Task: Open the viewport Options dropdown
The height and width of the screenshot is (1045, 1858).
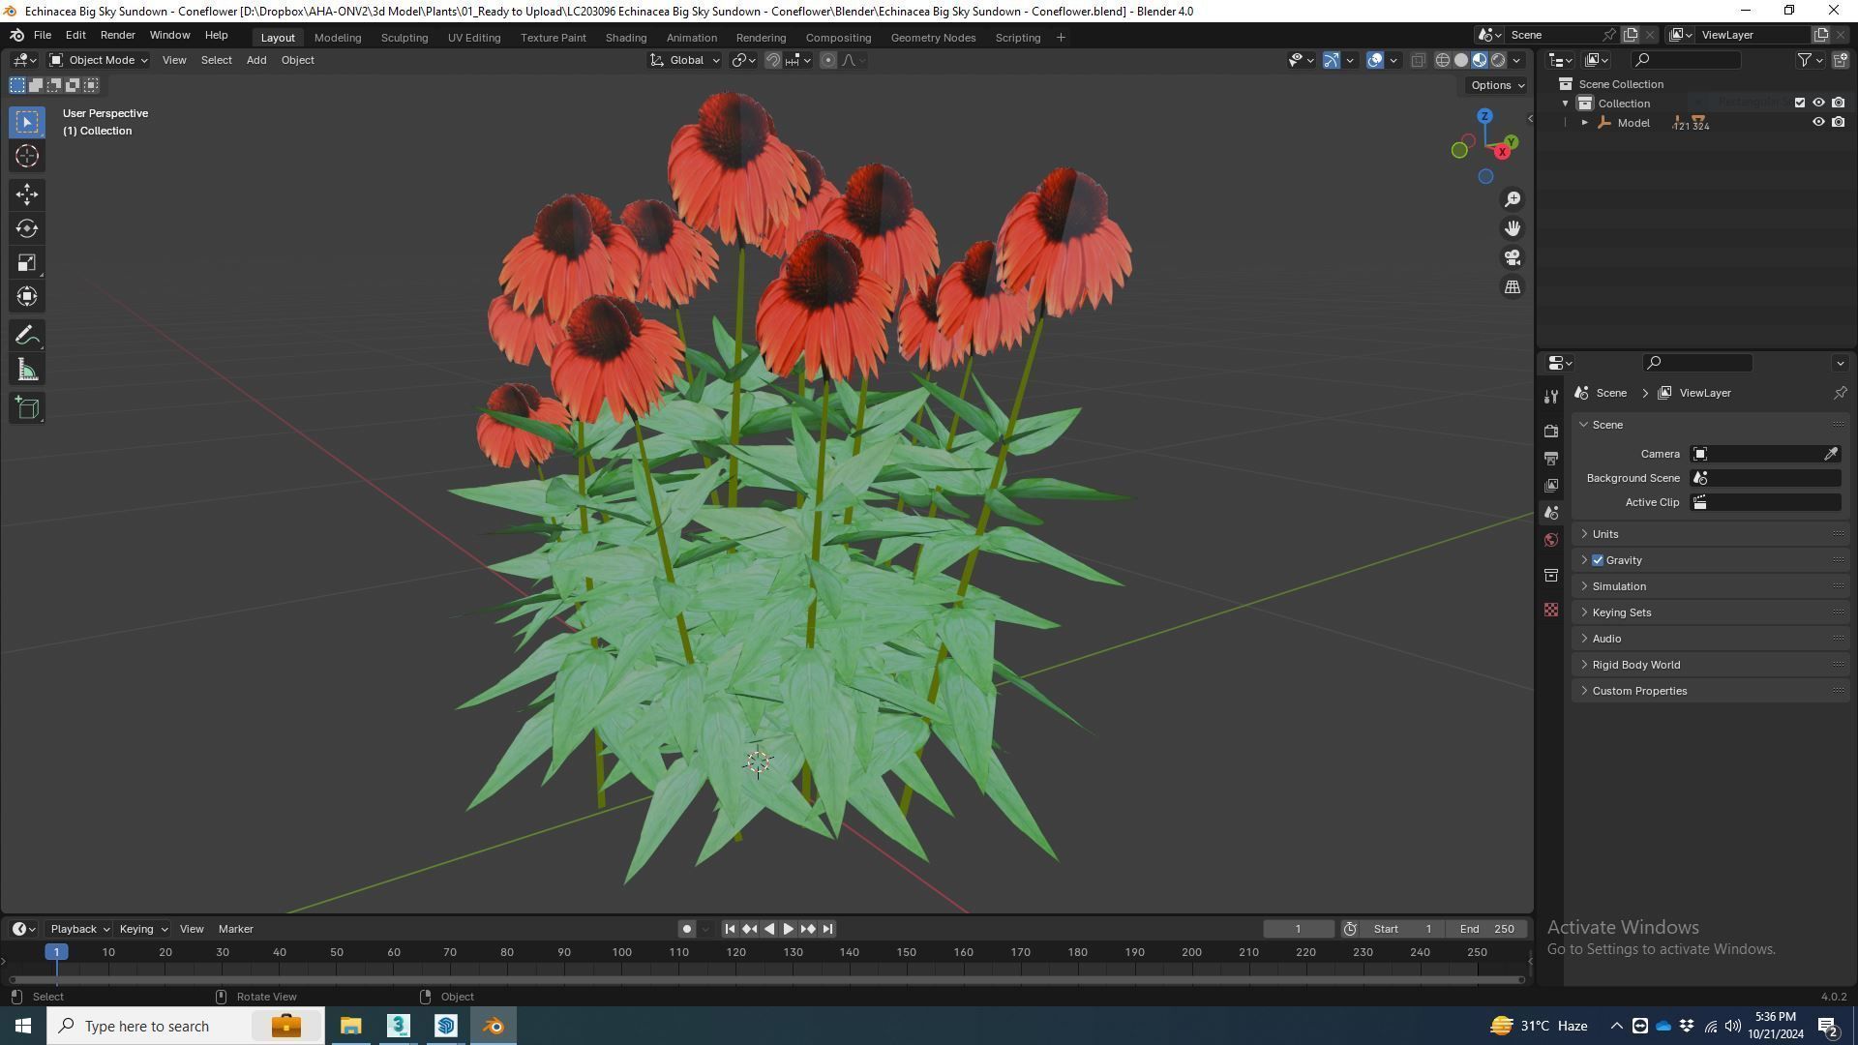Action: (x=1497, y=85)
